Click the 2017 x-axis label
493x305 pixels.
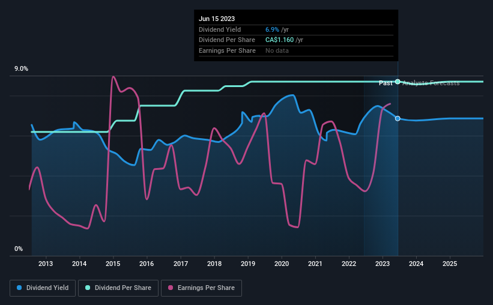(181, 264)
